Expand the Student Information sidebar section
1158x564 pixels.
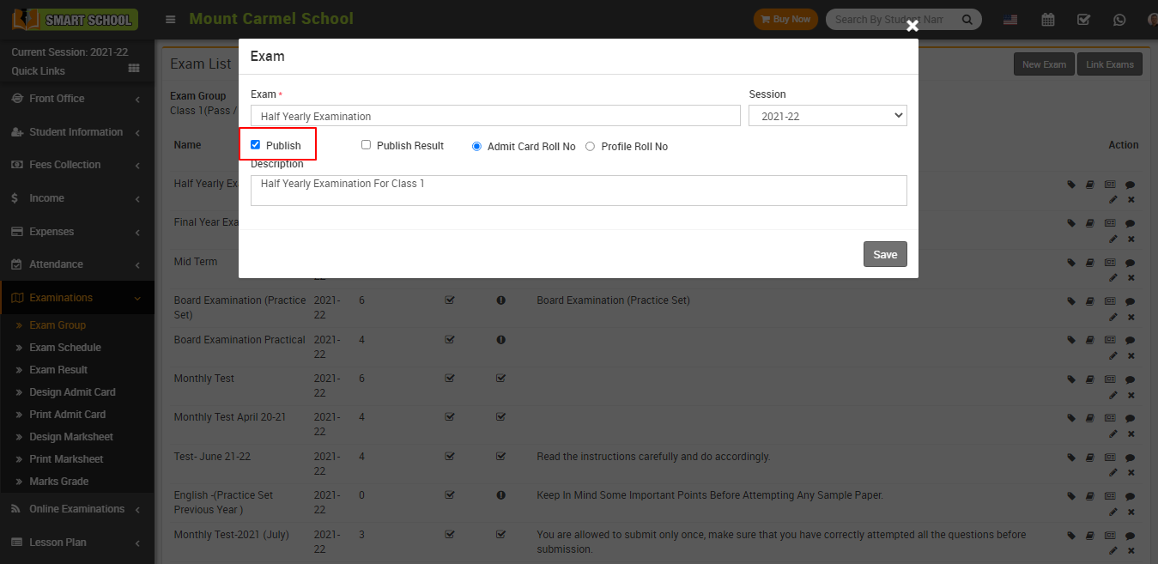(x=77, y=132)
